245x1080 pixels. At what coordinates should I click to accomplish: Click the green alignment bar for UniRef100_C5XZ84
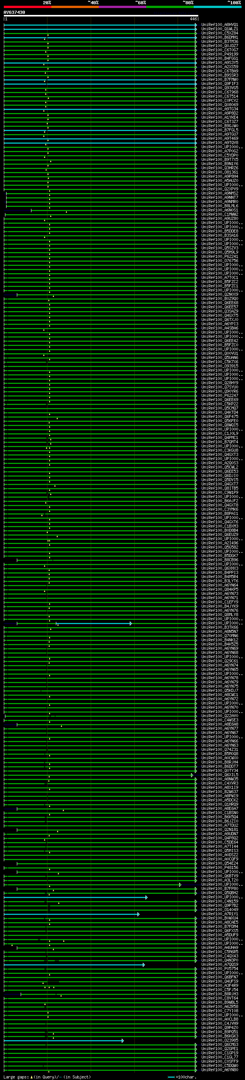point(100,33)
